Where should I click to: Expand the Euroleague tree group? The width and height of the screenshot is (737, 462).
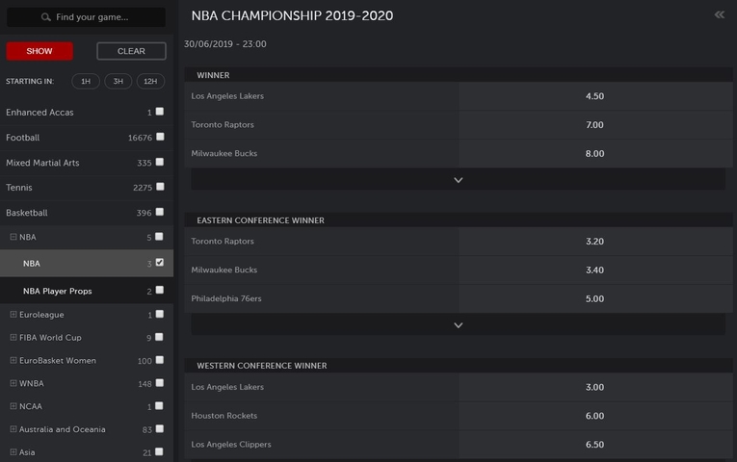[x=13, y=315]
